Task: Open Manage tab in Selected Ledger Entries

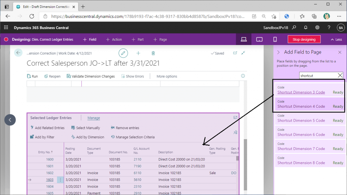Action: pos(94,118)
